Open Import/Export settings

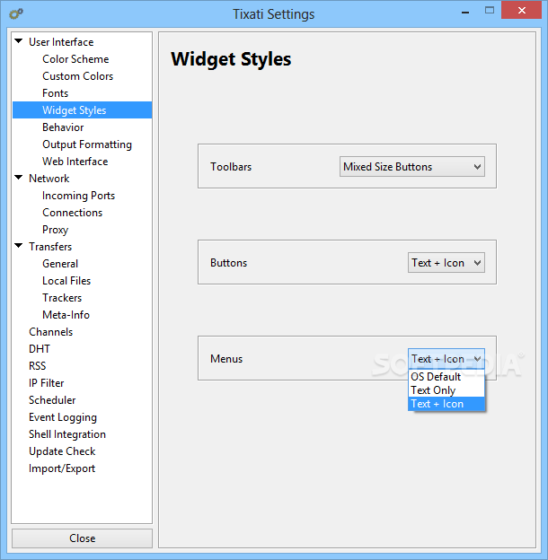[x=62, y=468]
